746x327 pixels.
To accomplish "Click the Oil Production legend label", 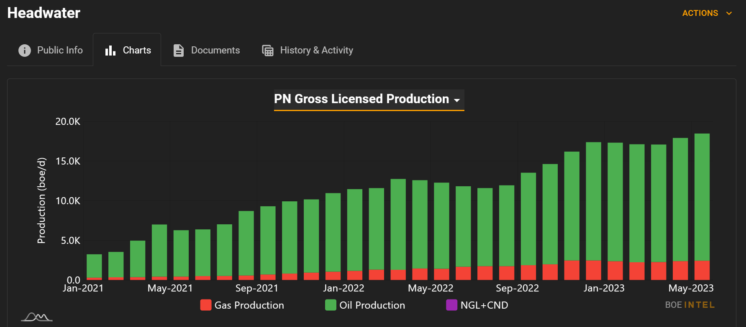I will point(372,305).
